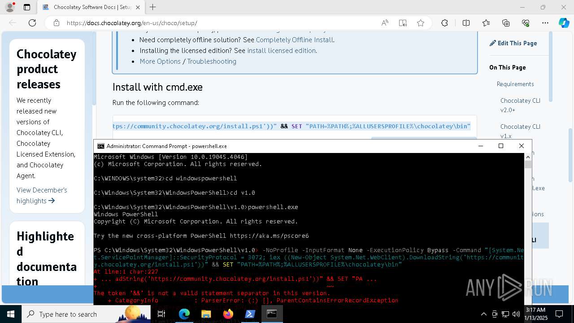
Task: Open Browser essentials icon
Action: [526, 23]
